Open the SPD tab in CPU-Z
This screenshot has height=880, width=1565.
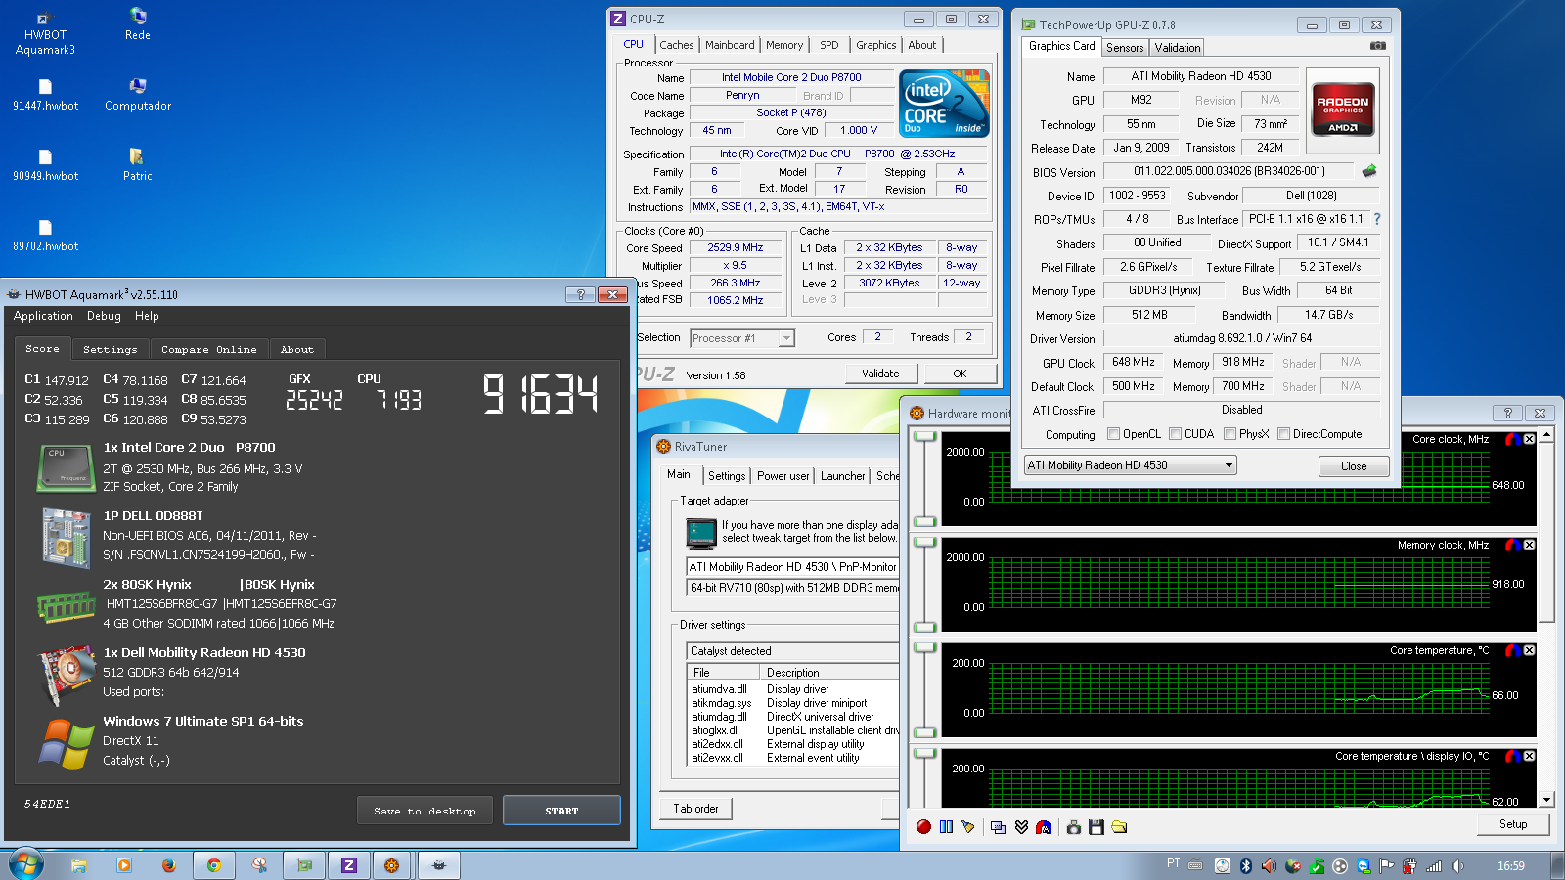click(x=828, y=45)
